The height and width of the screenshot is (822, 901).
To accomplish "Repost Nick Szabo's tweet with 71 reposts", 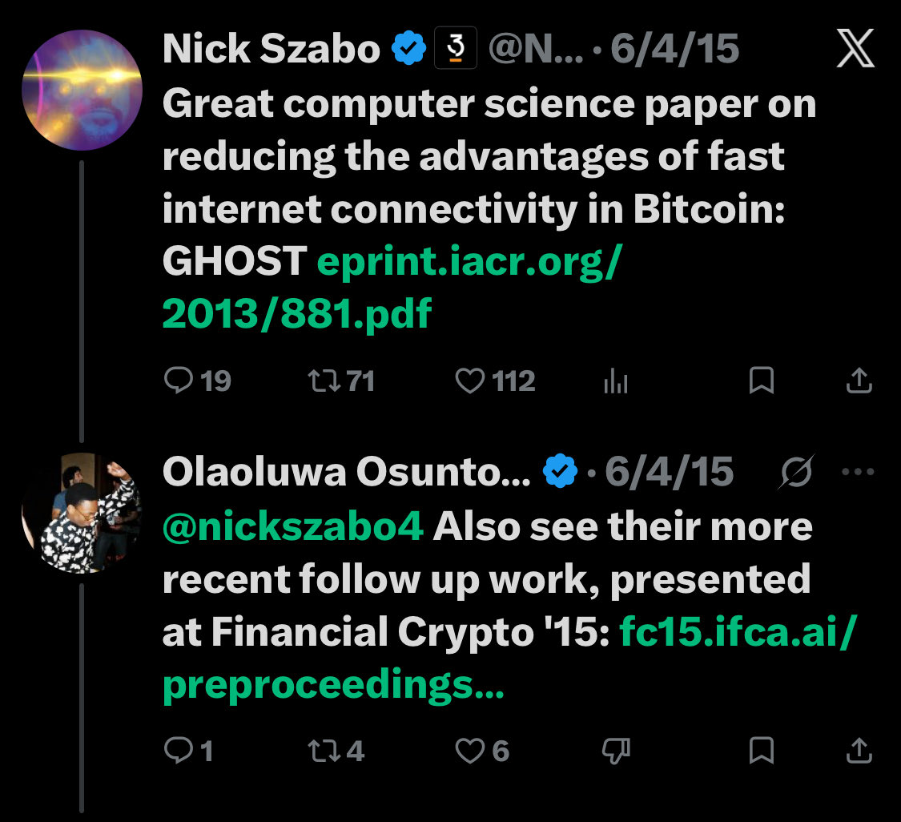I will tap(322, 381).
